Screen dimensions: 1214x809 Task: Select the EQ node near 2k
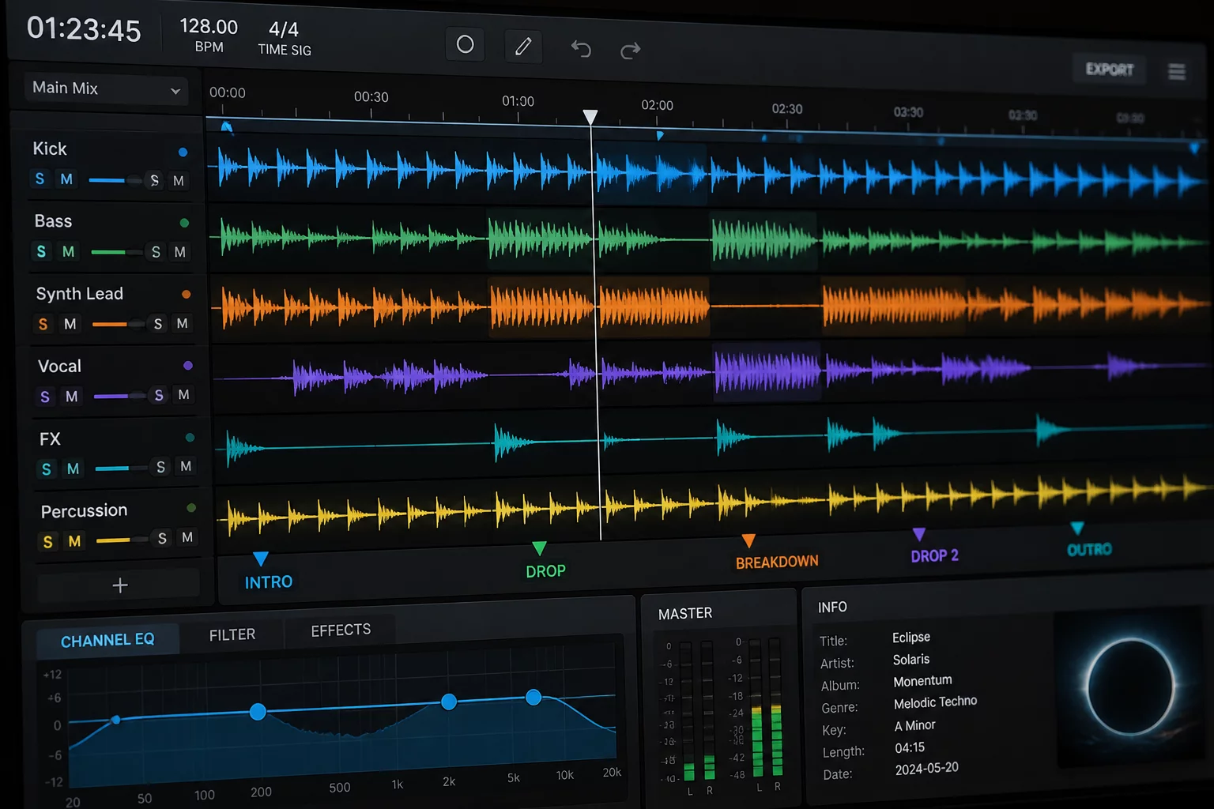coord(449,701)
